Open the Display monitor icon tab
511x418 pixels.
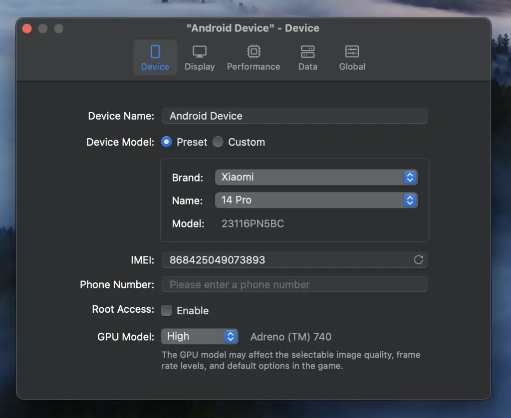pyautogui.click(x=200, y=51)
